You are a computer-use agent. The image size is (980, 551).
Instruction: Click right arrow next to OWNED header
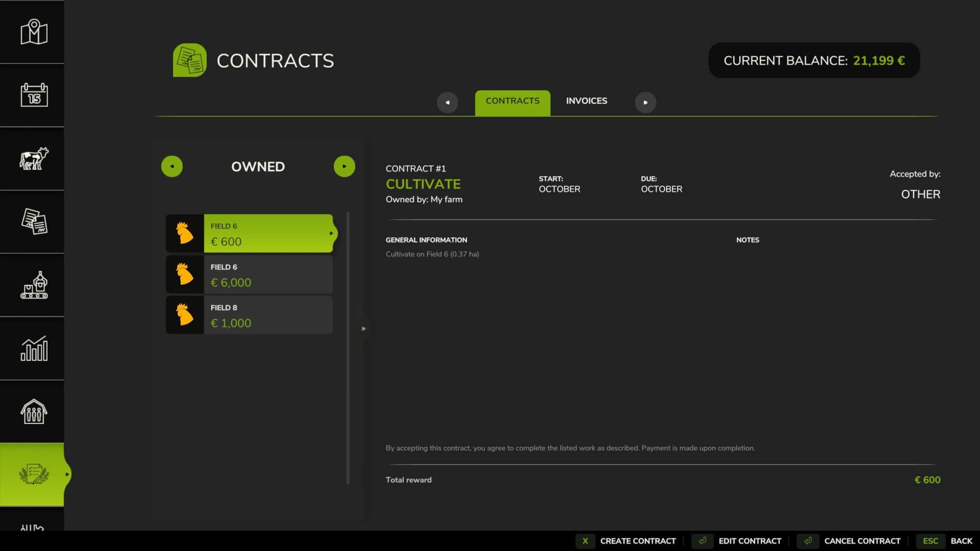pos(344,166)
